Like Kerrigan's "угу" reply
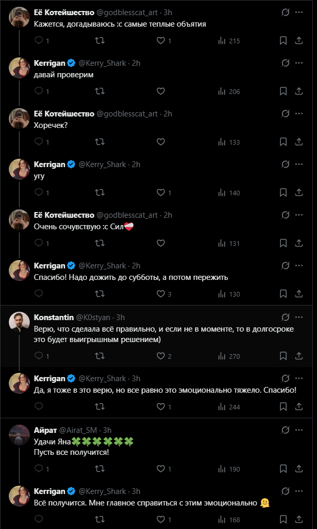 161,193
